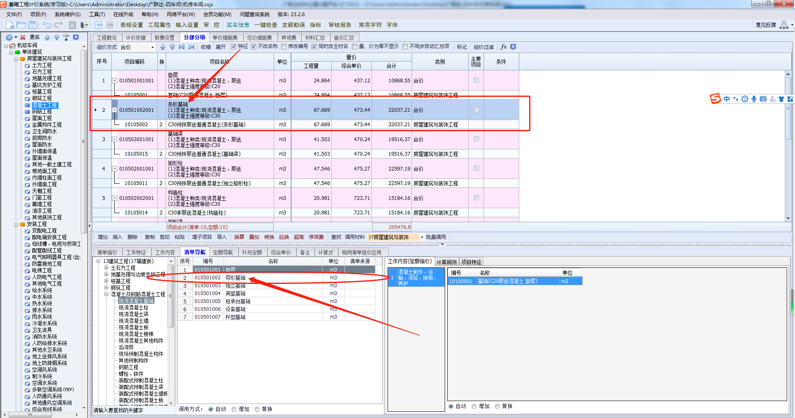Click the move up arrow in tree toolbar
The image size is (795, 418).
(47, 37)
